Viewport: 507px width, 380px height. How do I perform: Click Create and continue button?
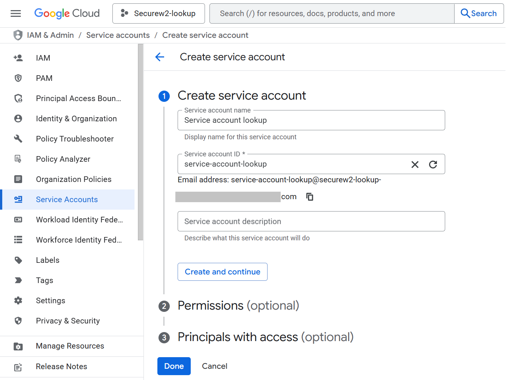coord(222,272)
